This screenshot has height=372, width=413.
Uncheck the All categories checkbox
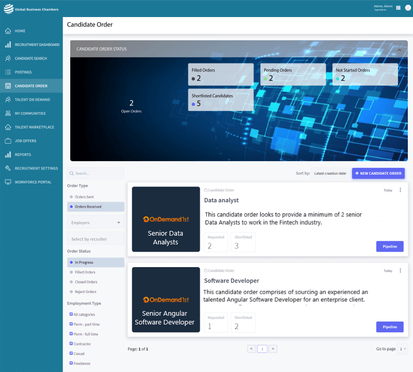71,314
